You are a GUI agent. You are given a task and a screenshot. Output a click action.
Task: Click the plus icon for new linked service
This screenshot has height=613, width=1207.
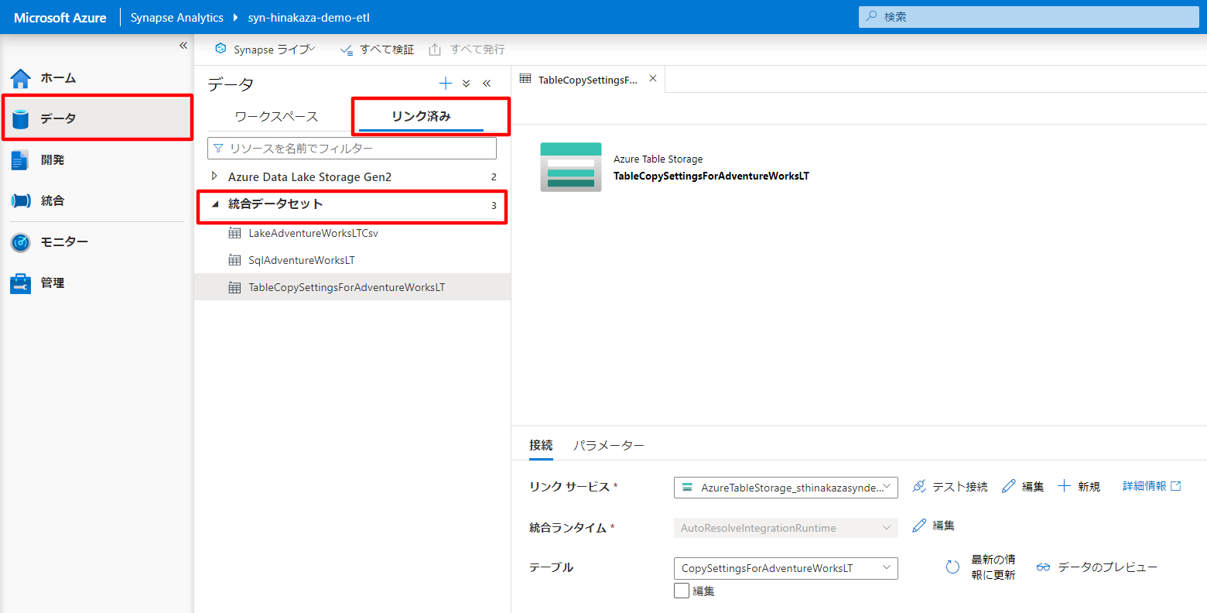[x=1065, y=486]
